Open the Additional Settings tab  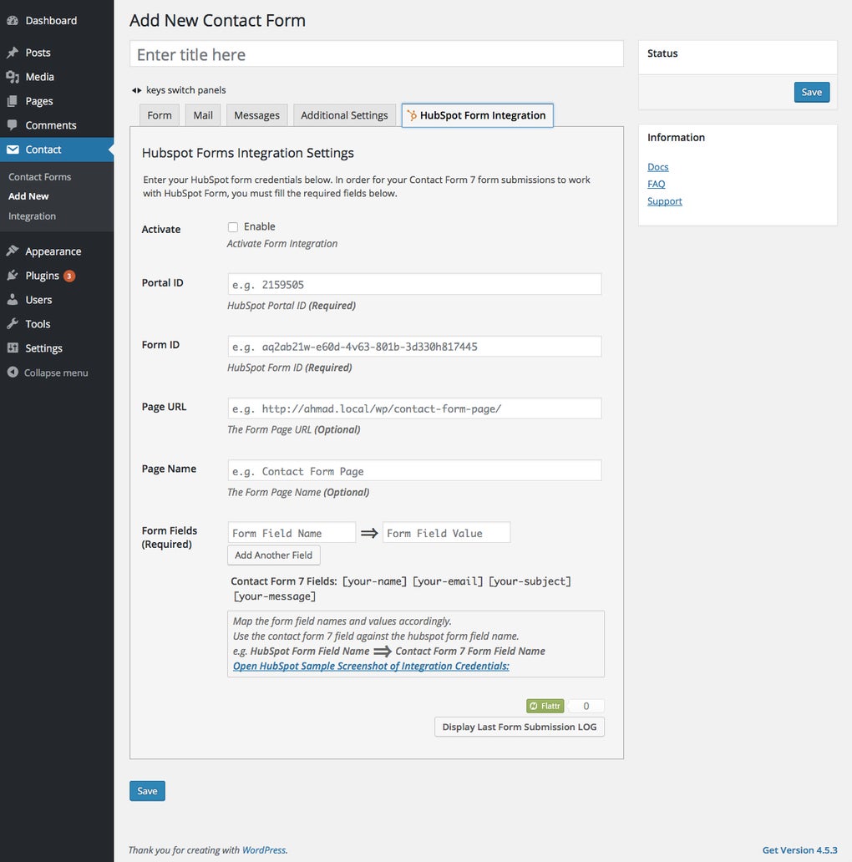343,114
